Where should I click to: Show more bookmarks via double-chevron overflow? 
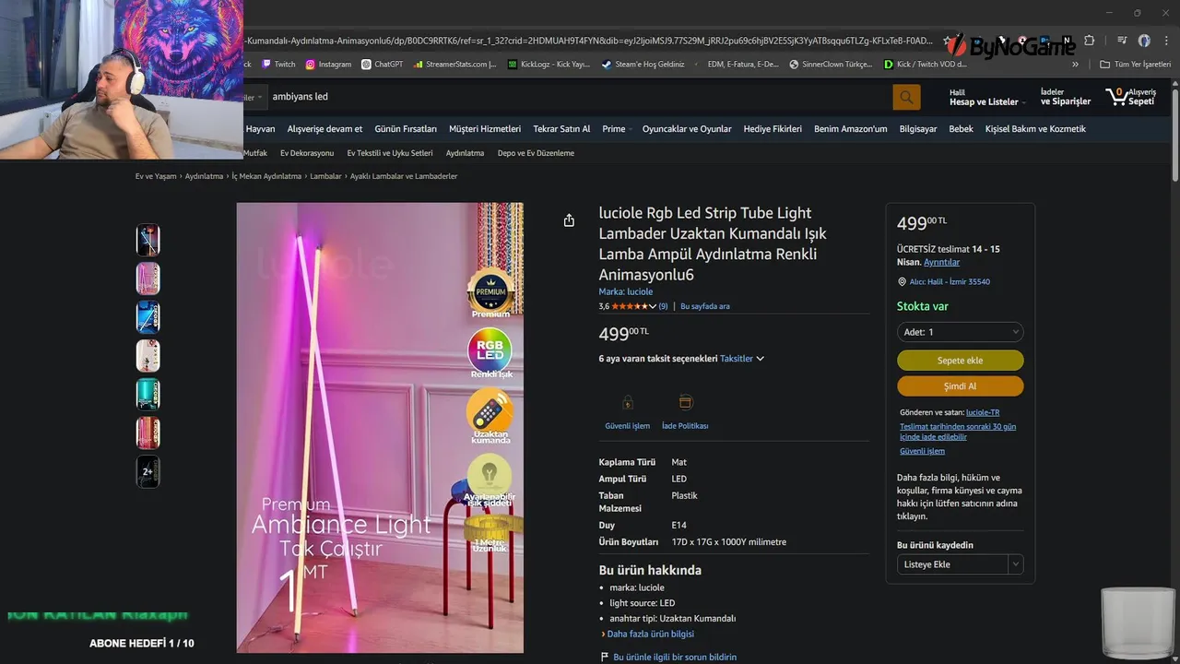pos(1075,65)
